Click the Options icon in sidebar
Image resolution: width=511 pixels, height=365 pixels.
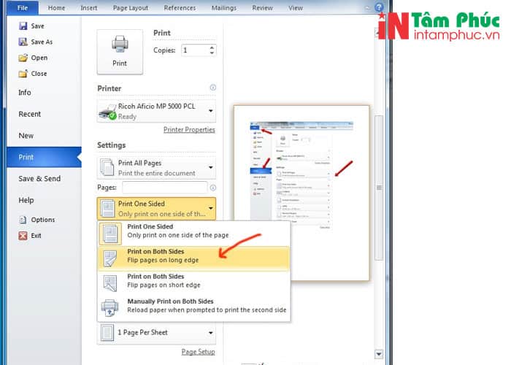(23, 220)
